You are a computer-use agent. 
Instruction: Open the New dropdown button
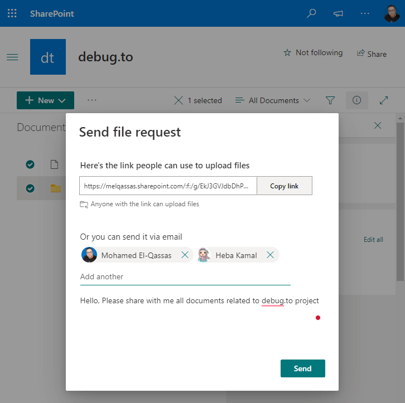45,100
